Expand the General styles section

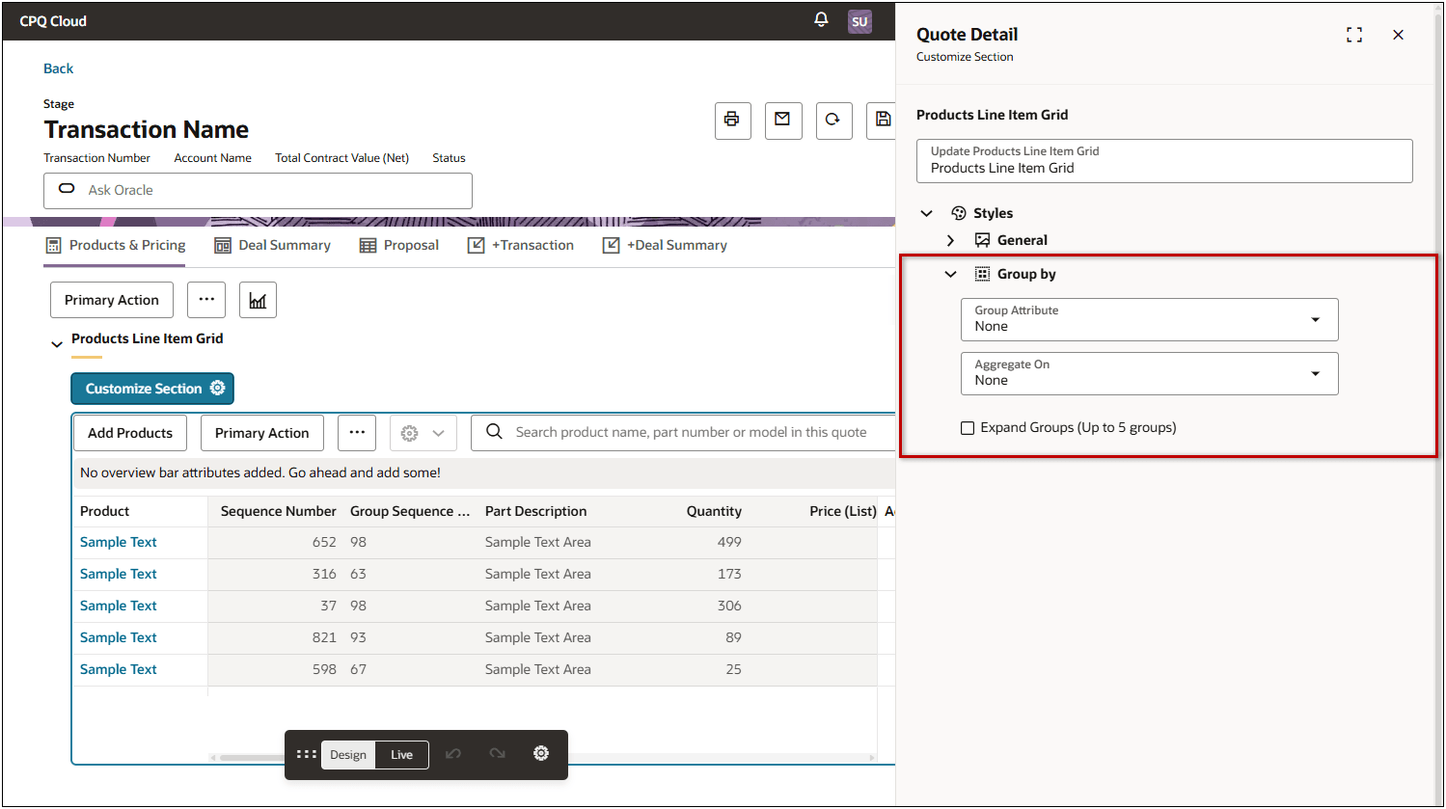[x=951, y=240]
